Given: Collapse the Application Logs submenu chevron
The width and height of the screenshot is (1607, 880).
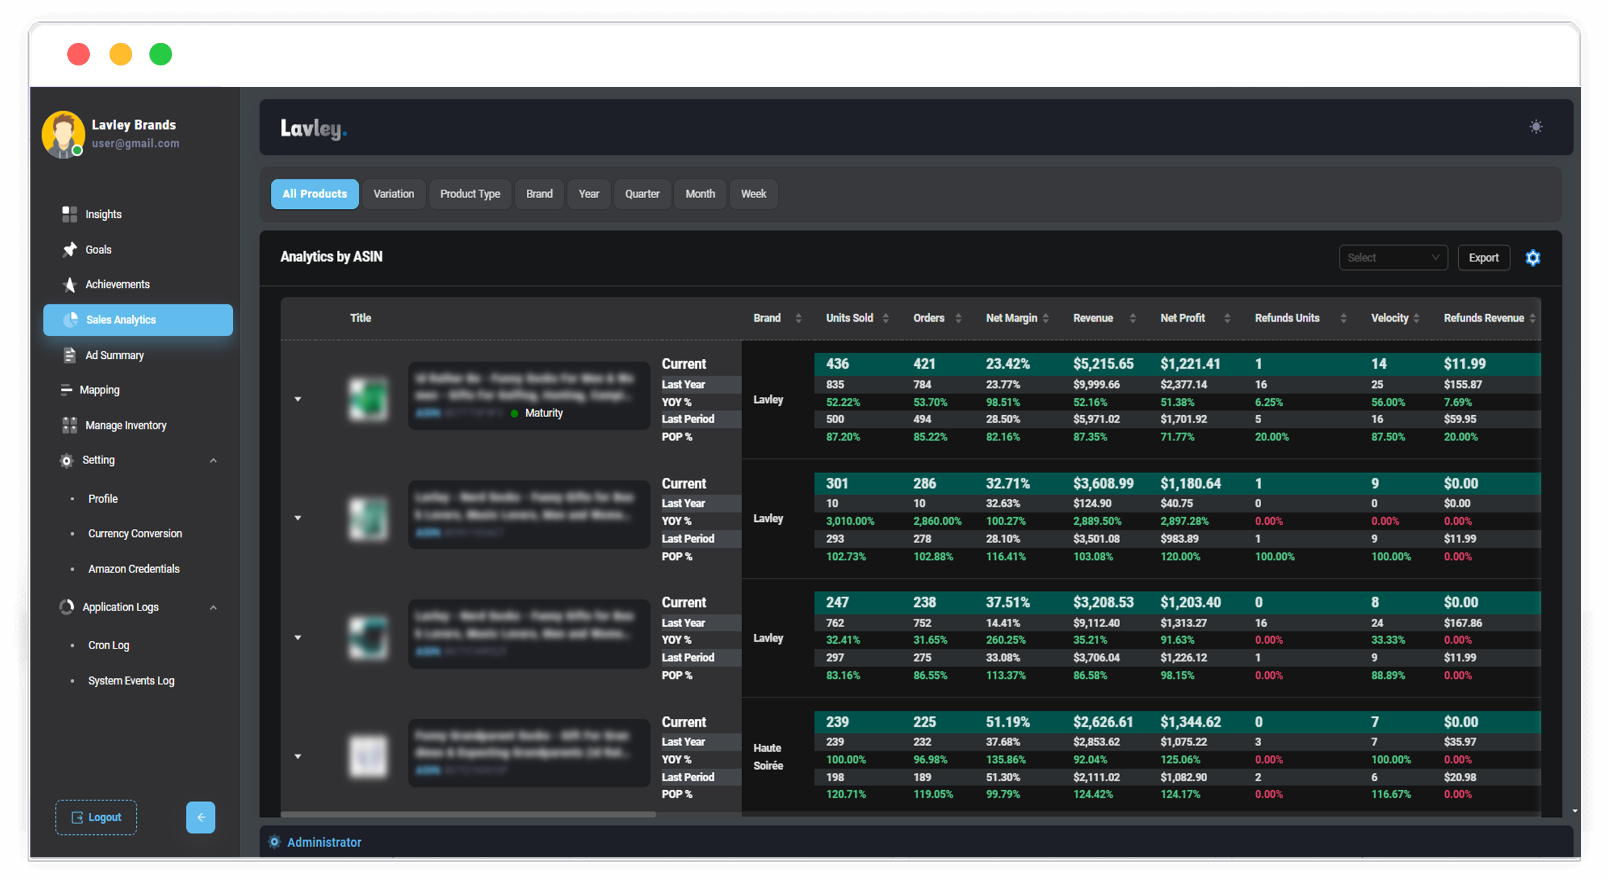Looking at the screenshot, I should (x=213, y=607).
